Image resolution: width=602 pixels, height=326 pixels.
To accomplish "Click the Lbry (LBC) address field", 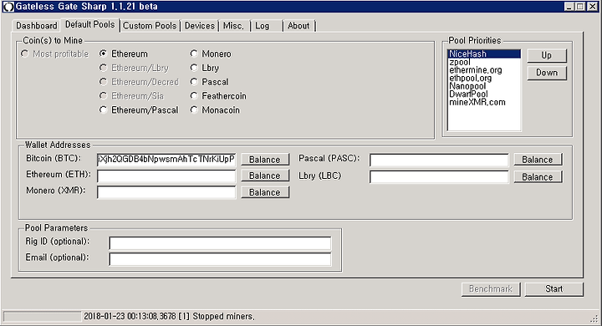I will 439,176.
